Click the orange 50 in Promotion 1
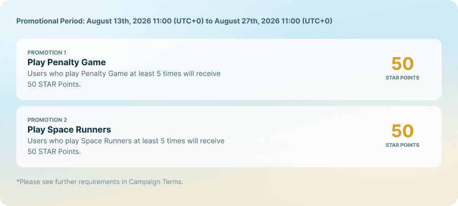Viewport: 458px width, 206px height. coord(403,64)
